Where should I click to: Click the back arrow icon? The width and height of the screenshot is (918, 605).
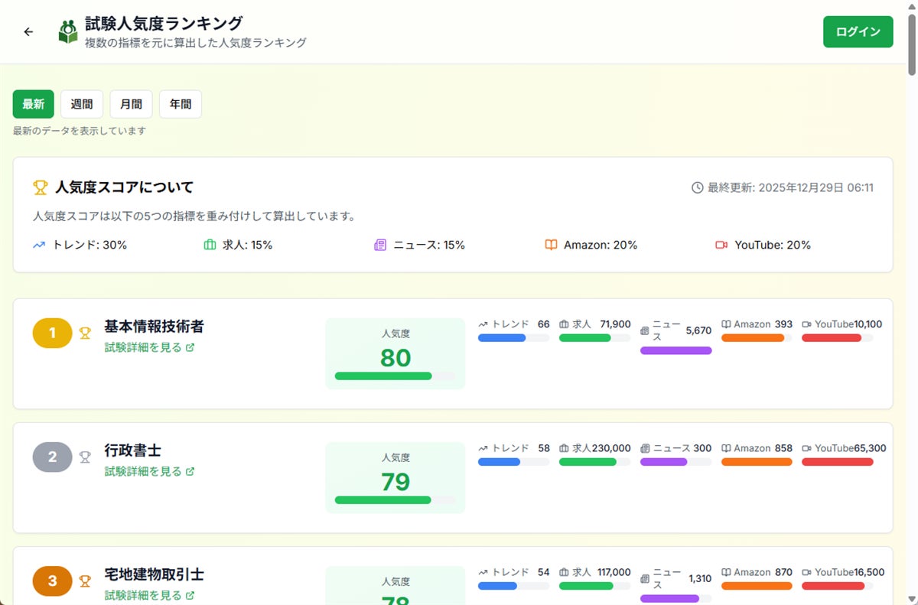[29, 32]
